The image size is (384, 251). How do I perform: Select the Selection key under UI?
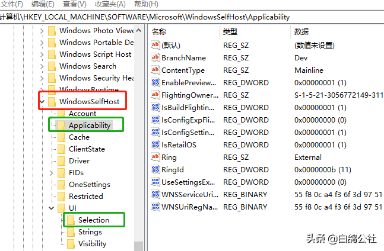click(x=94, y=220)
